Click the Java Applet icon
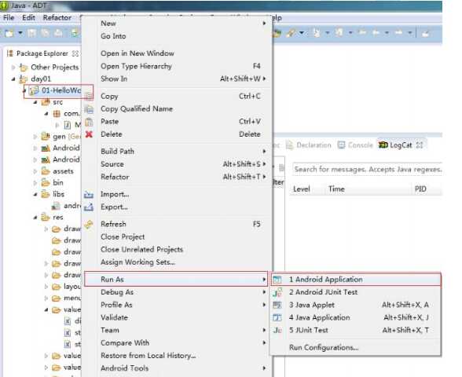The height and width of the screenshot is (377, 462). pos(277,305)
